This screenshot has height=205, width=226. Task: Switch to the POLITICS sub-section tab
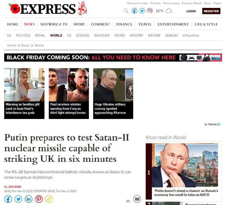coord(23,36)
